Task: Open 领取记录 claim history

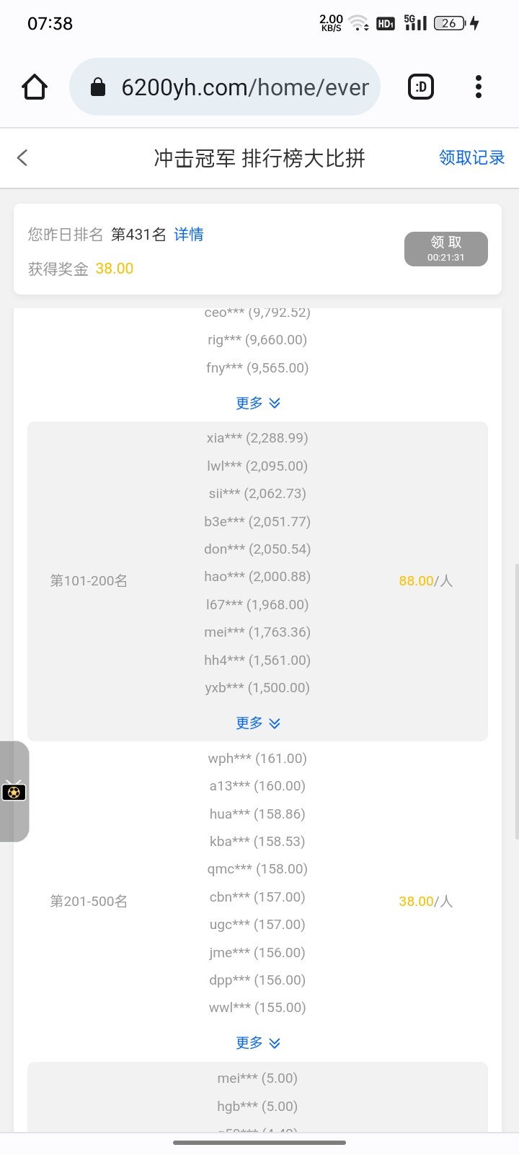Action: [x=471, y=157]
